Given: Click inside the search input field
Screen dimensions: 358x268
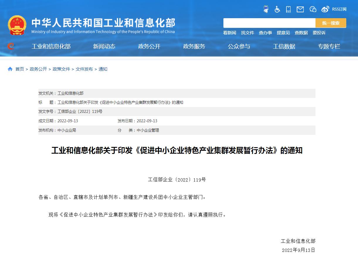Looking at the screenshot, I should (x=269, y=23).
